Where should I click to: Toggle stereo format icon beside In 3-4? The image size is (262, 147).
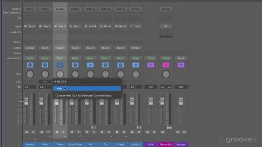point(86,26)
